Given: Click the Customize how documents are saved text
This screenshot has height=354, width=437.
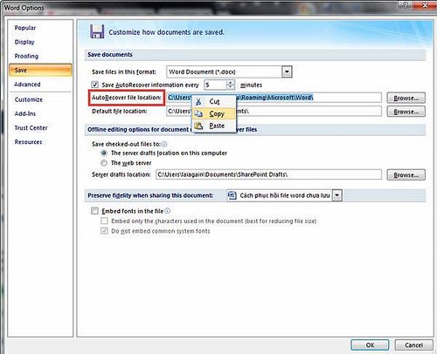Looking at the screenshot, I should click(167, 32).
